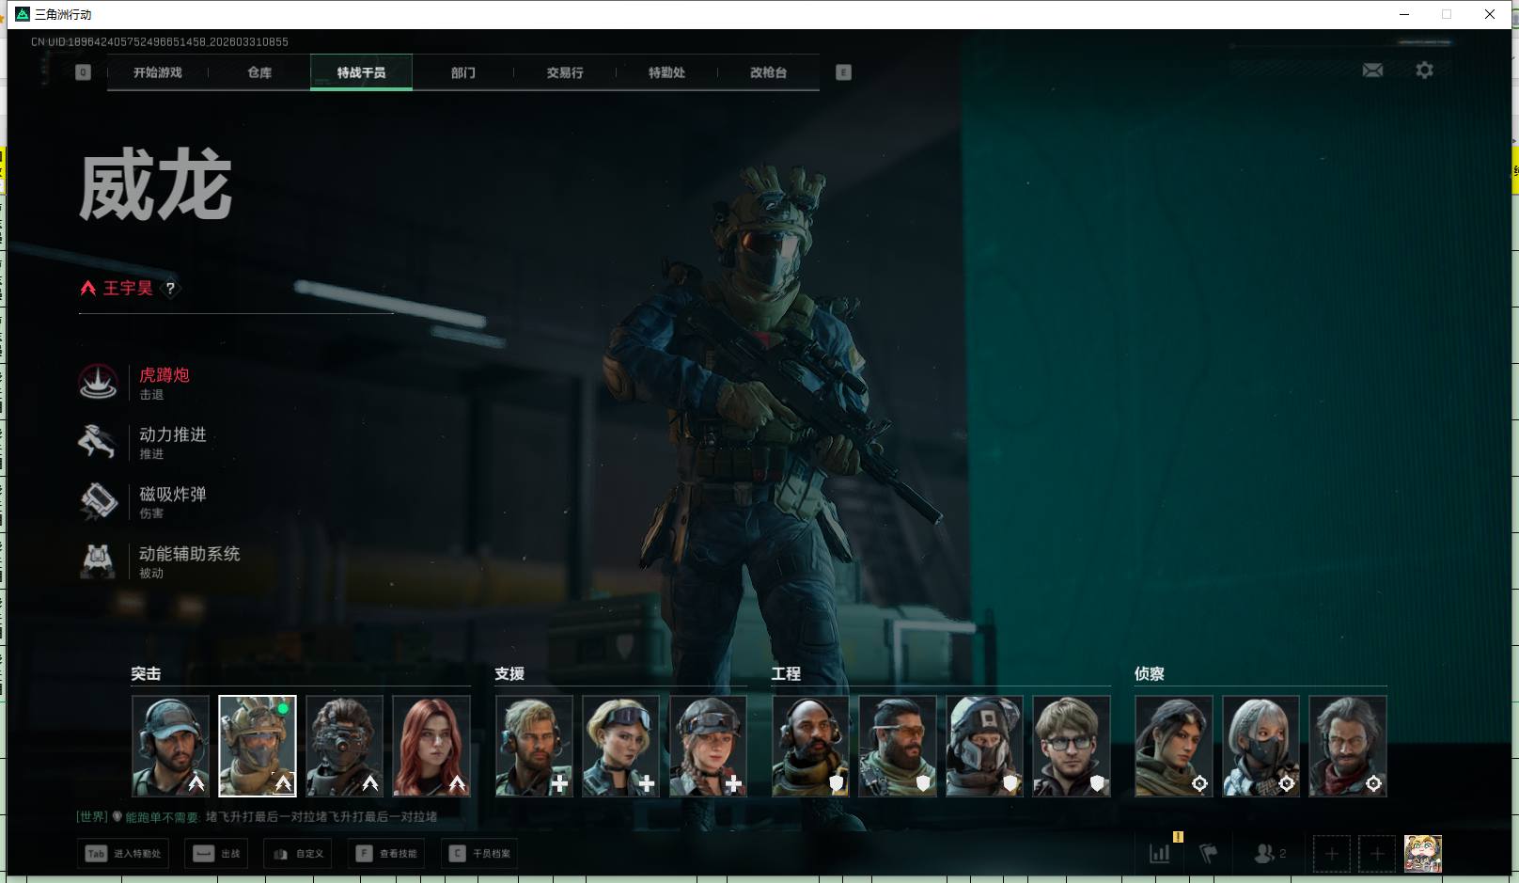Click the empty squad slot beside player avatar
The height and width of the screenshot is (883, 1519).
pos(1377,854)
